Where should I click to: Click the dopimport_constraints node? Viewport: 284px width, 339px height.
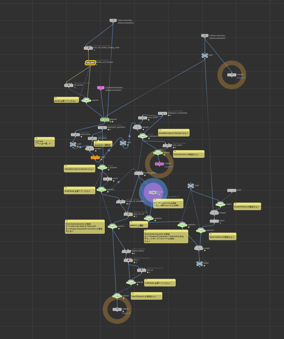pyautogui.click(x=162, y=113)
